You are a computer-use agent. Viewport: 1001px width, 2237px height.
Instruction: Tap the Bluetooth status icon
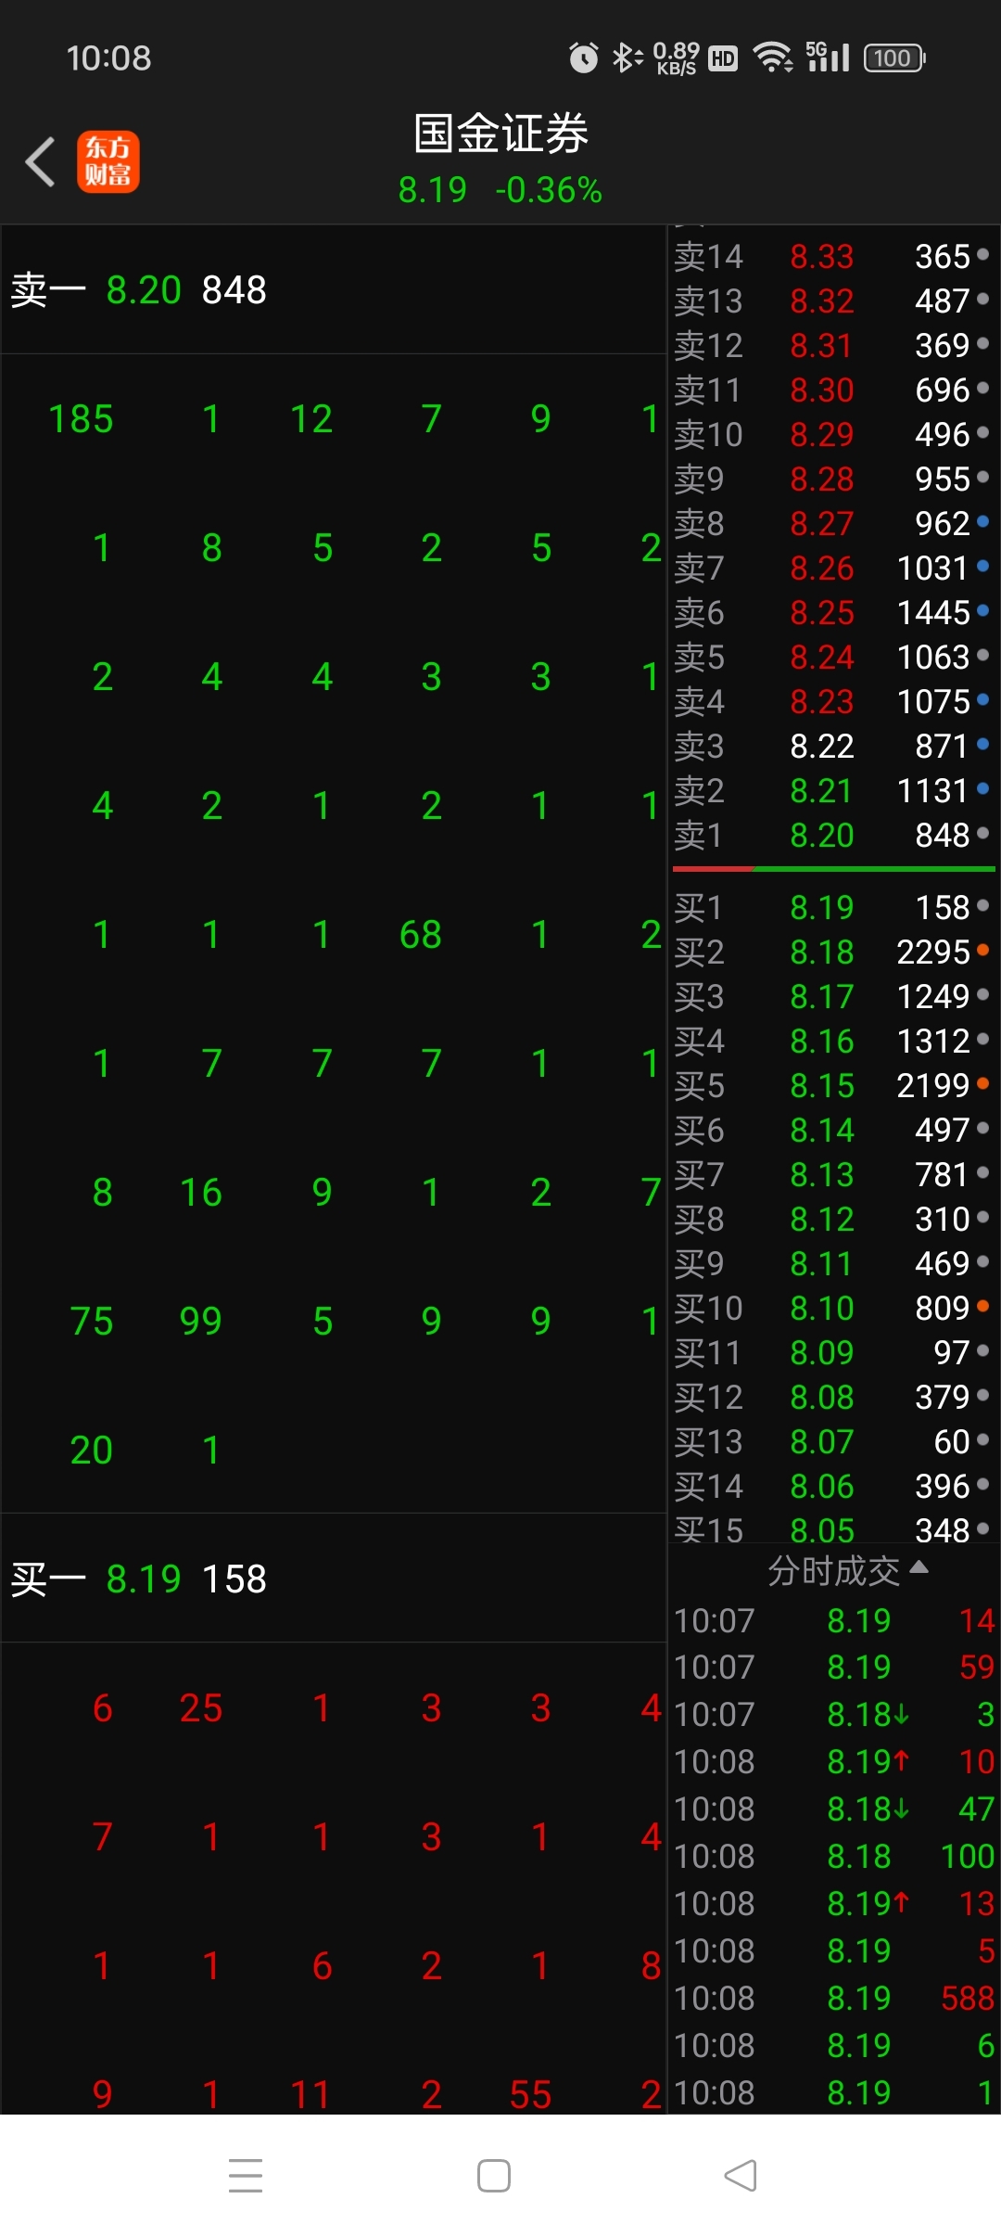click(x=627, y=58)
